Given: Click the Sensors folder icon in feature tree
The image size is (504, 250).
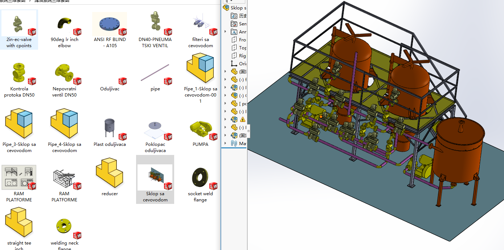Looking at the screenshot, I should coord(234,24).
